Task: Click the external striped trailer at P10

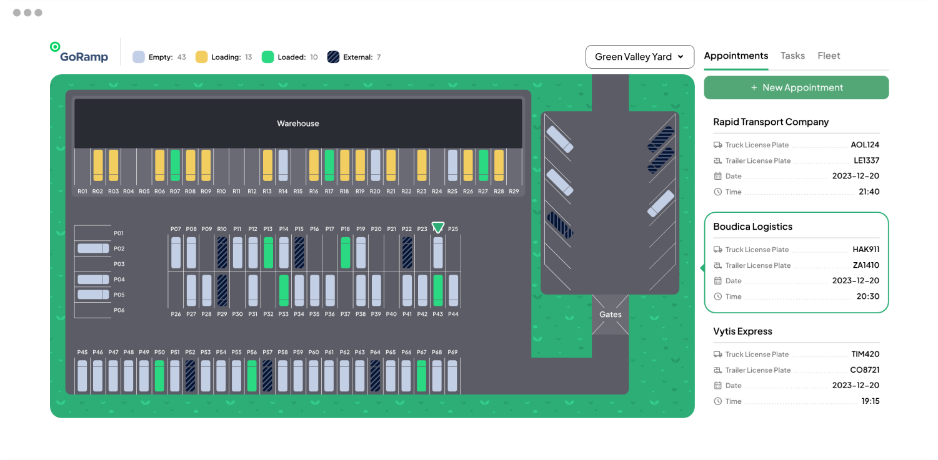Action: (x=222, y=252)
